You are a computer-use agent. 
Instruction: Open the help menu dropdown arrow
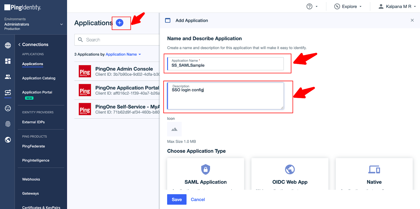pos(317,7)
